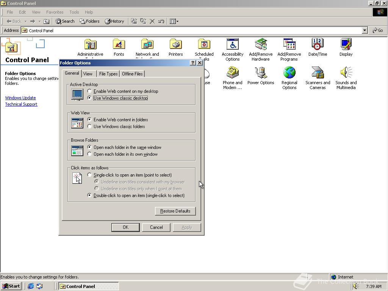
Task: Open the Edit menu
Action: tap(22, 12)
